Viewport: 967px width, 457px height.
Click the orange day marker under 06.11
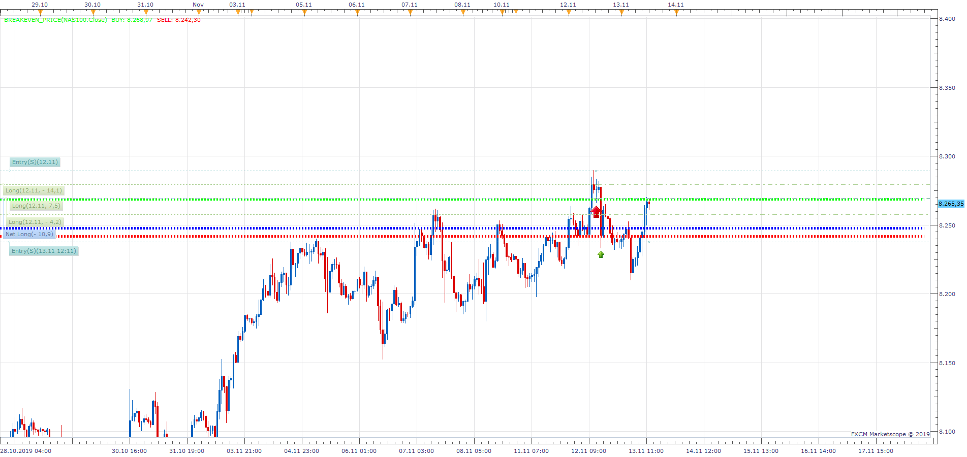pos(357,12)
